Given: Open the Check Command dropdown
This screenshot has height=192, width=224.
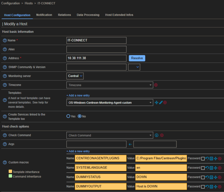Looking at the screenshot, I should point(109,135).
